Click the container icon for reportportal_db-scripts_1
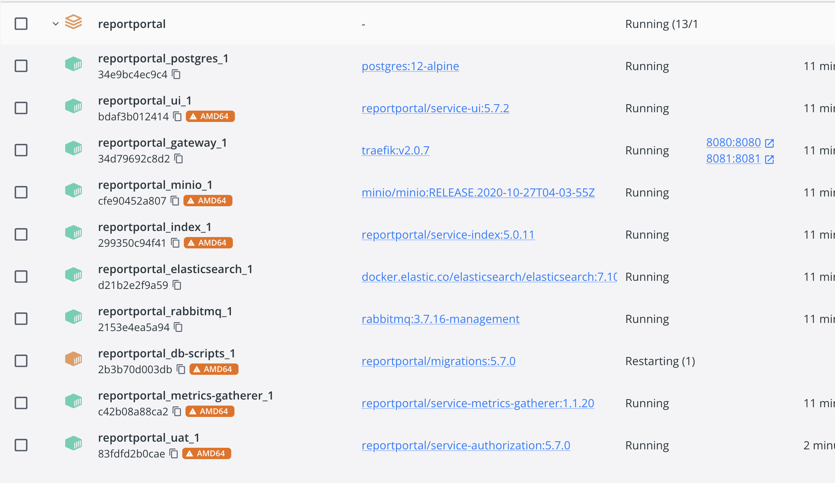Viewport: 835px width, 483px height. [x=73, y=359]
